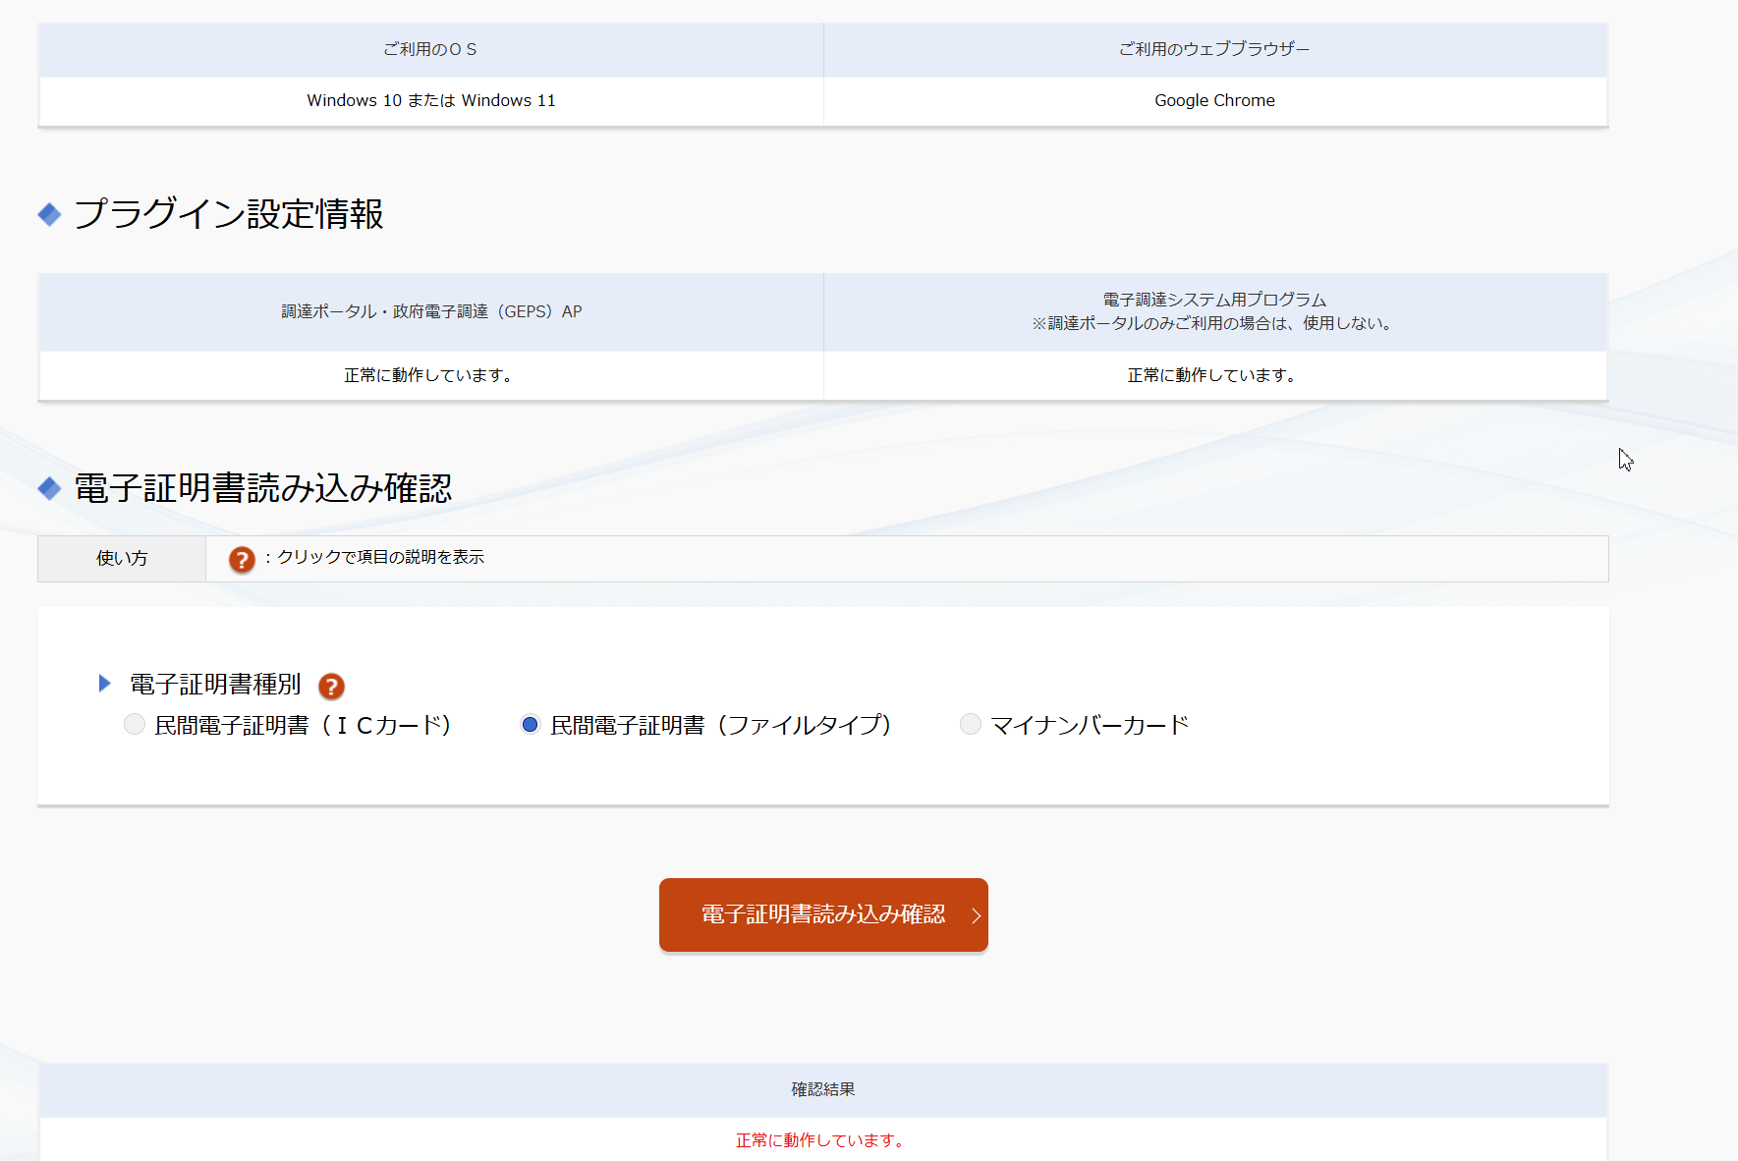Viewport: 1738px width, 1161px height.
Task: Expand the blue triangle next to 電子証明書種別
Action: [x=105, y=684]
